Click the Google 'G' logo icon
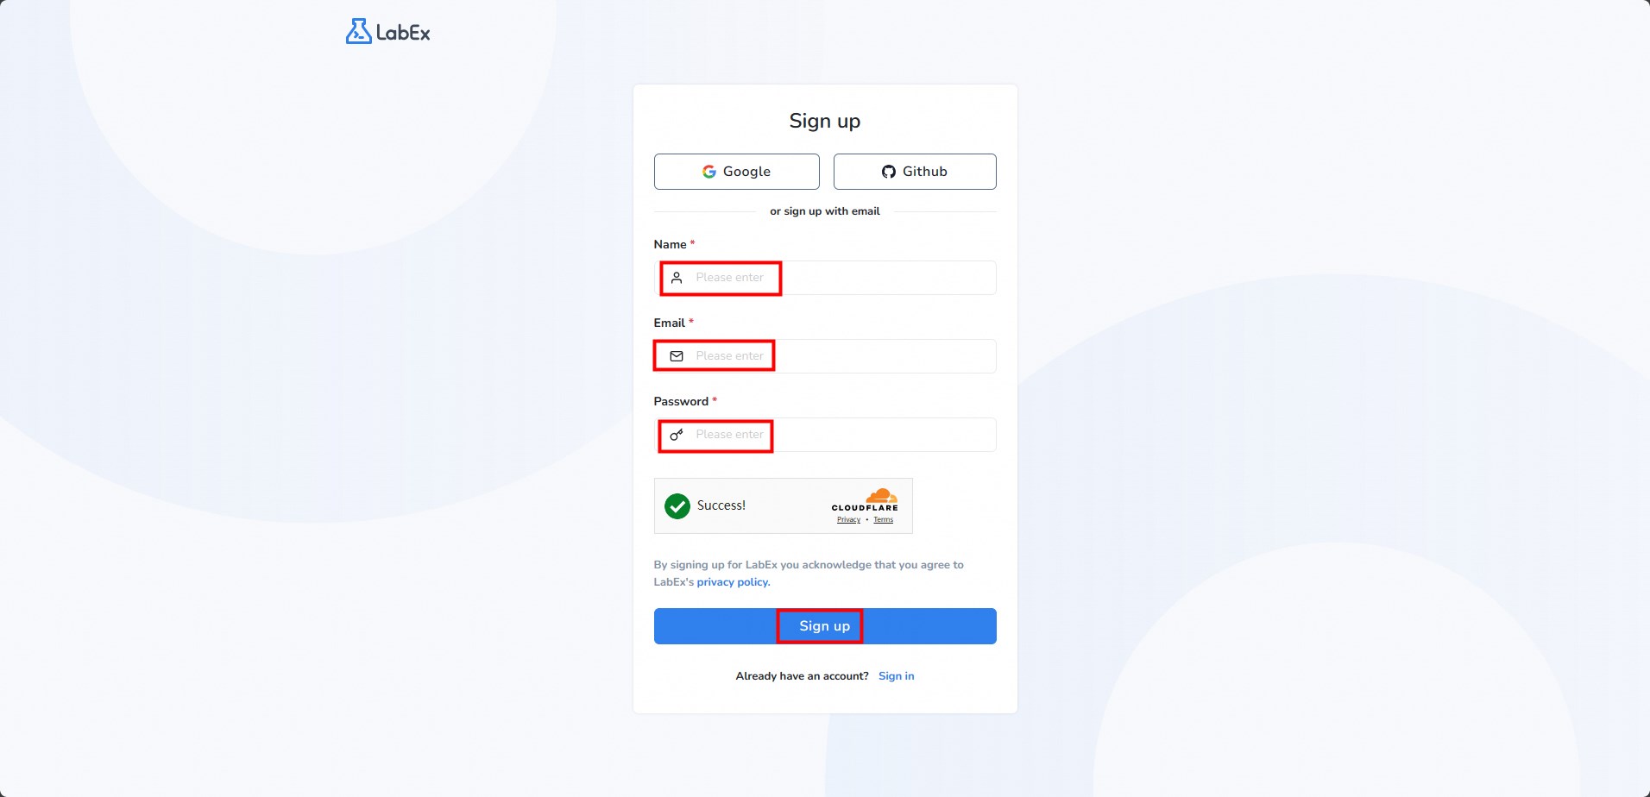 coord(709,172)
